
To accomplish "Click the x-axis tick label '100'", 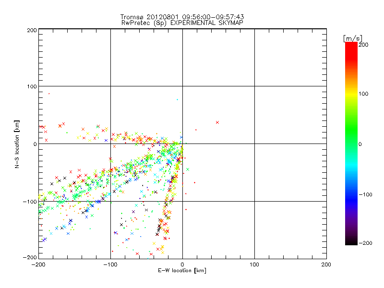I will point(254,264).
